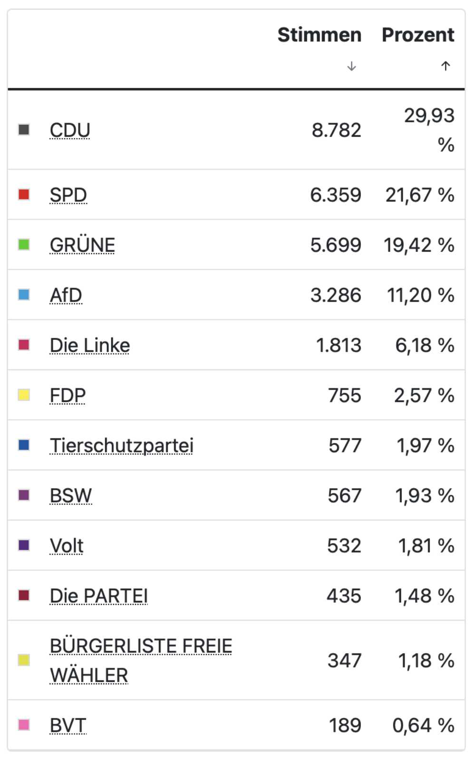Open the Tierschutzpartei entry

[x=122, y=446]
